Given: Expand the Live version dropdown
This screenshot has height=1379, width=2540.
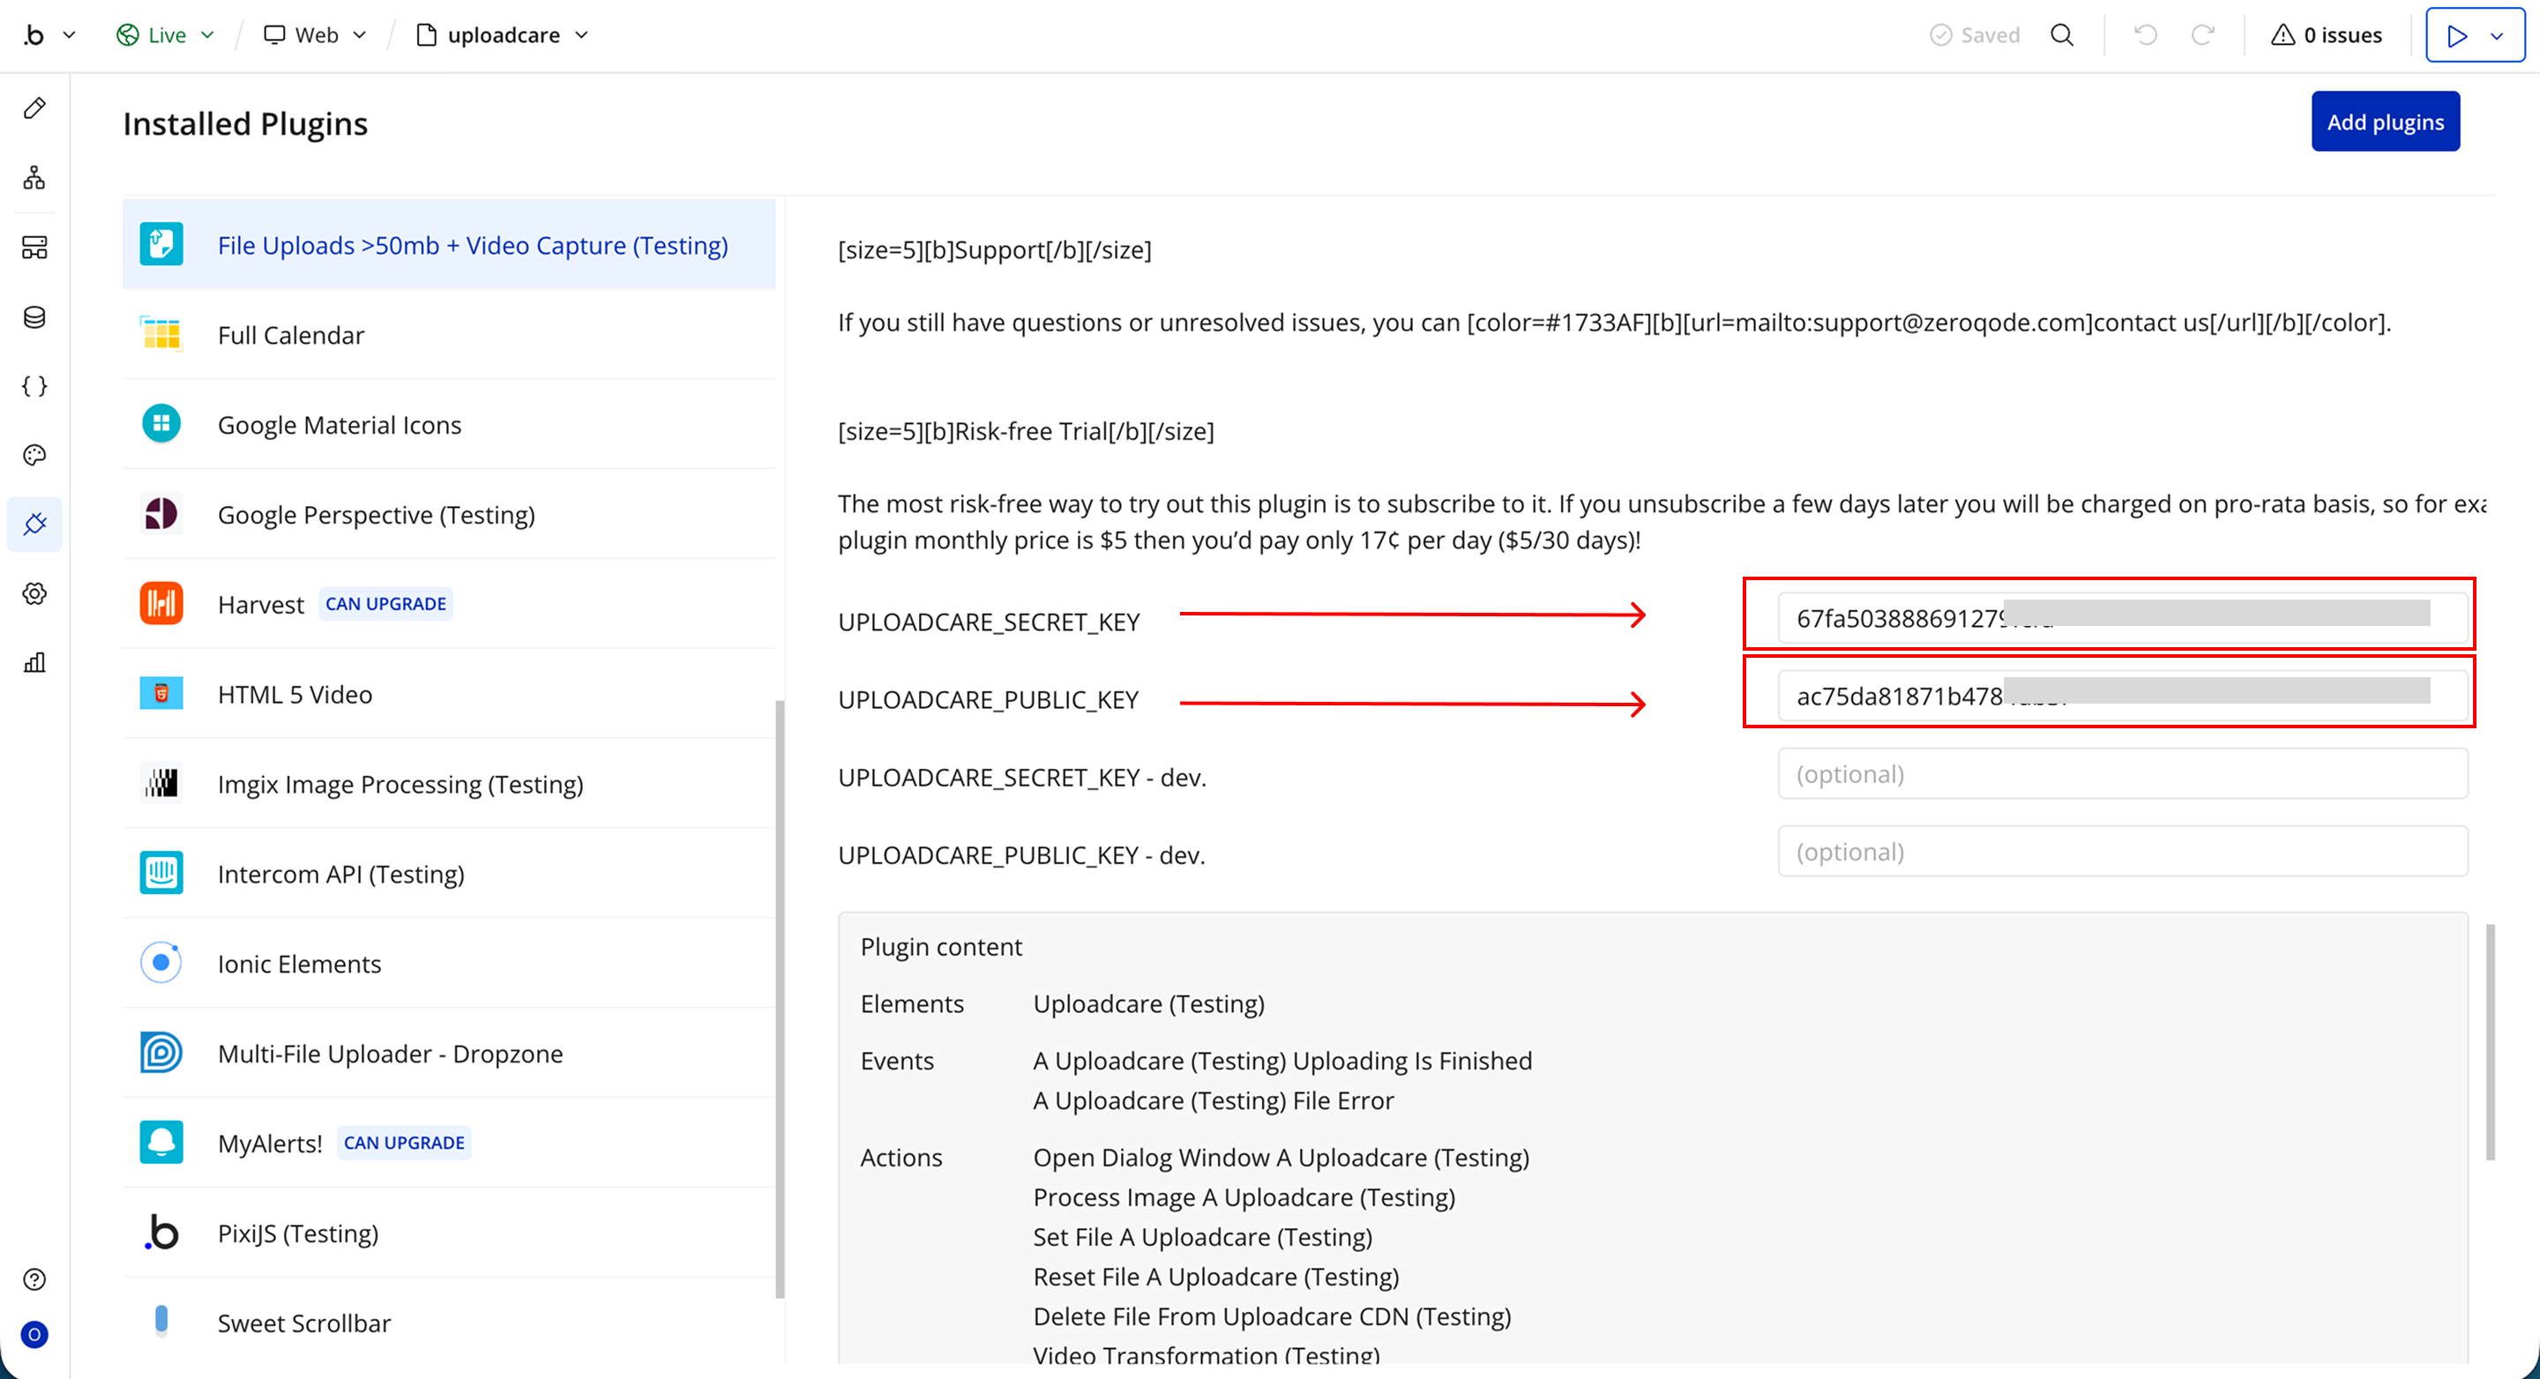Looking at the screenshot, I should tap(166, 35).
